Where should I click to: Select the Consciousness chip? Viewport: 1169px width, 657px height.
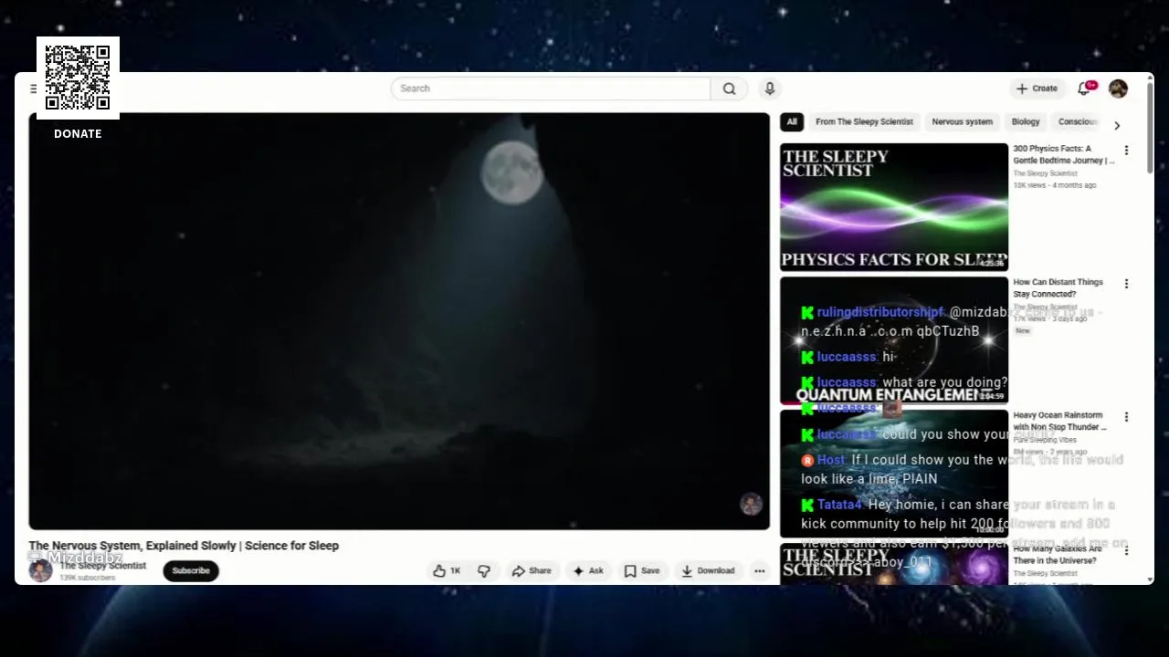pyautogui.click(x=1078, y=122)
